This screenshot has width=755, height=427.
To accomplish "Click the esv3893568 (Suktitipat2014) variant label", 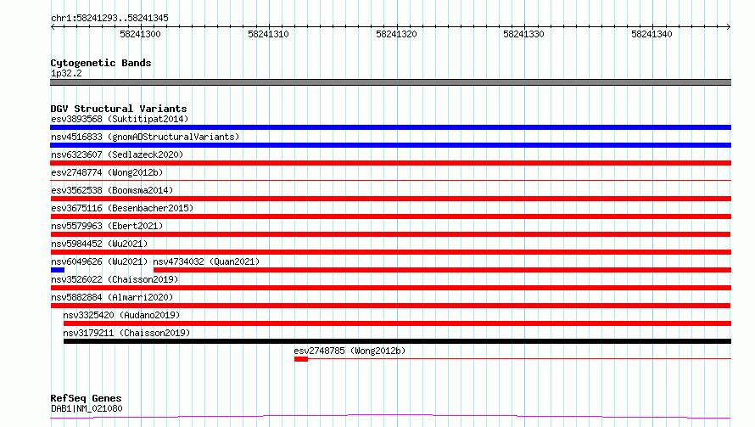I will tap(120, 119).
